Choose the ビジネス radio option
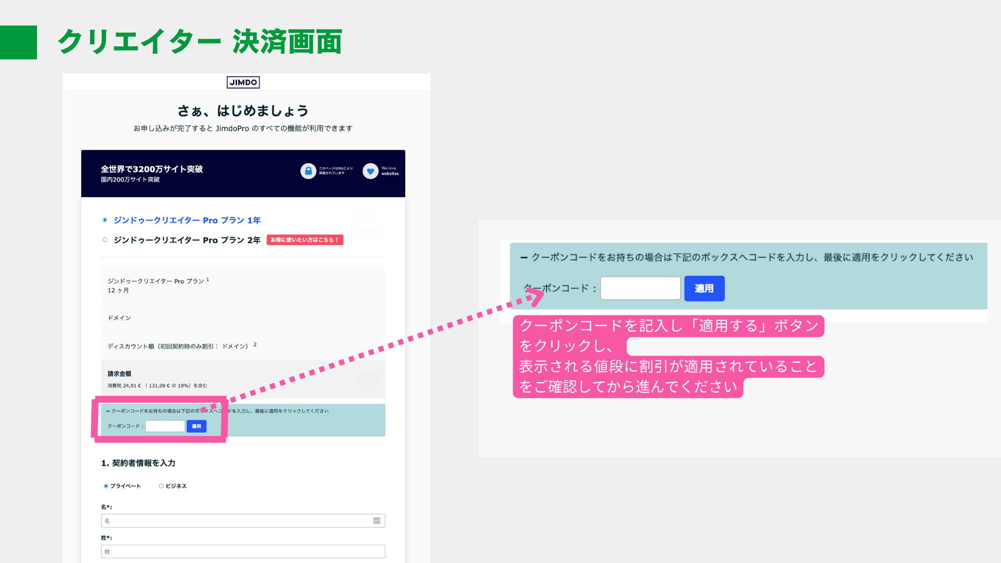 (x=161, y=486)
